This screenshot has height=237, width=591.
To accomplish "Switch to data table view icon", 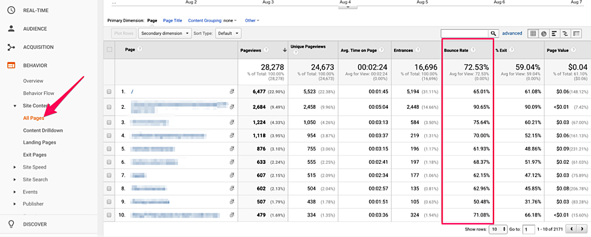I will pyautogui.click(x=533, y=33).
